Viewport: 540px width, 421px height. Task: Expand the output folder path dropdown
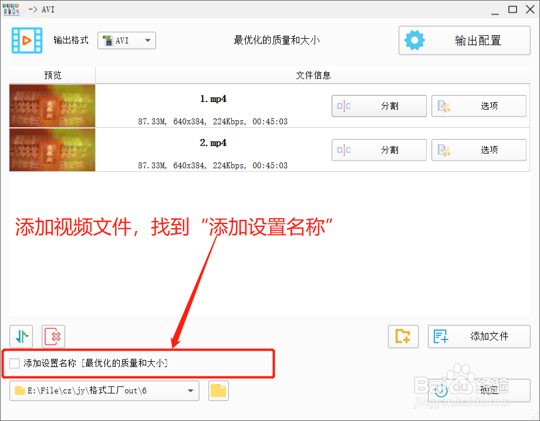point(190,391)
